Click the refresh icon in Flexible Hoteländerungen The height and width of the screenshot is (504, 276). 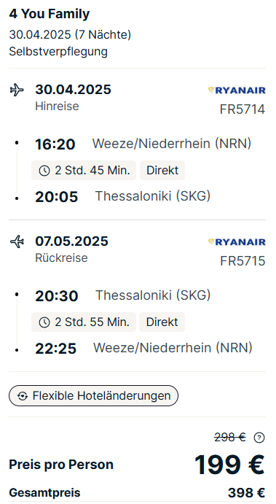point(22,396)
